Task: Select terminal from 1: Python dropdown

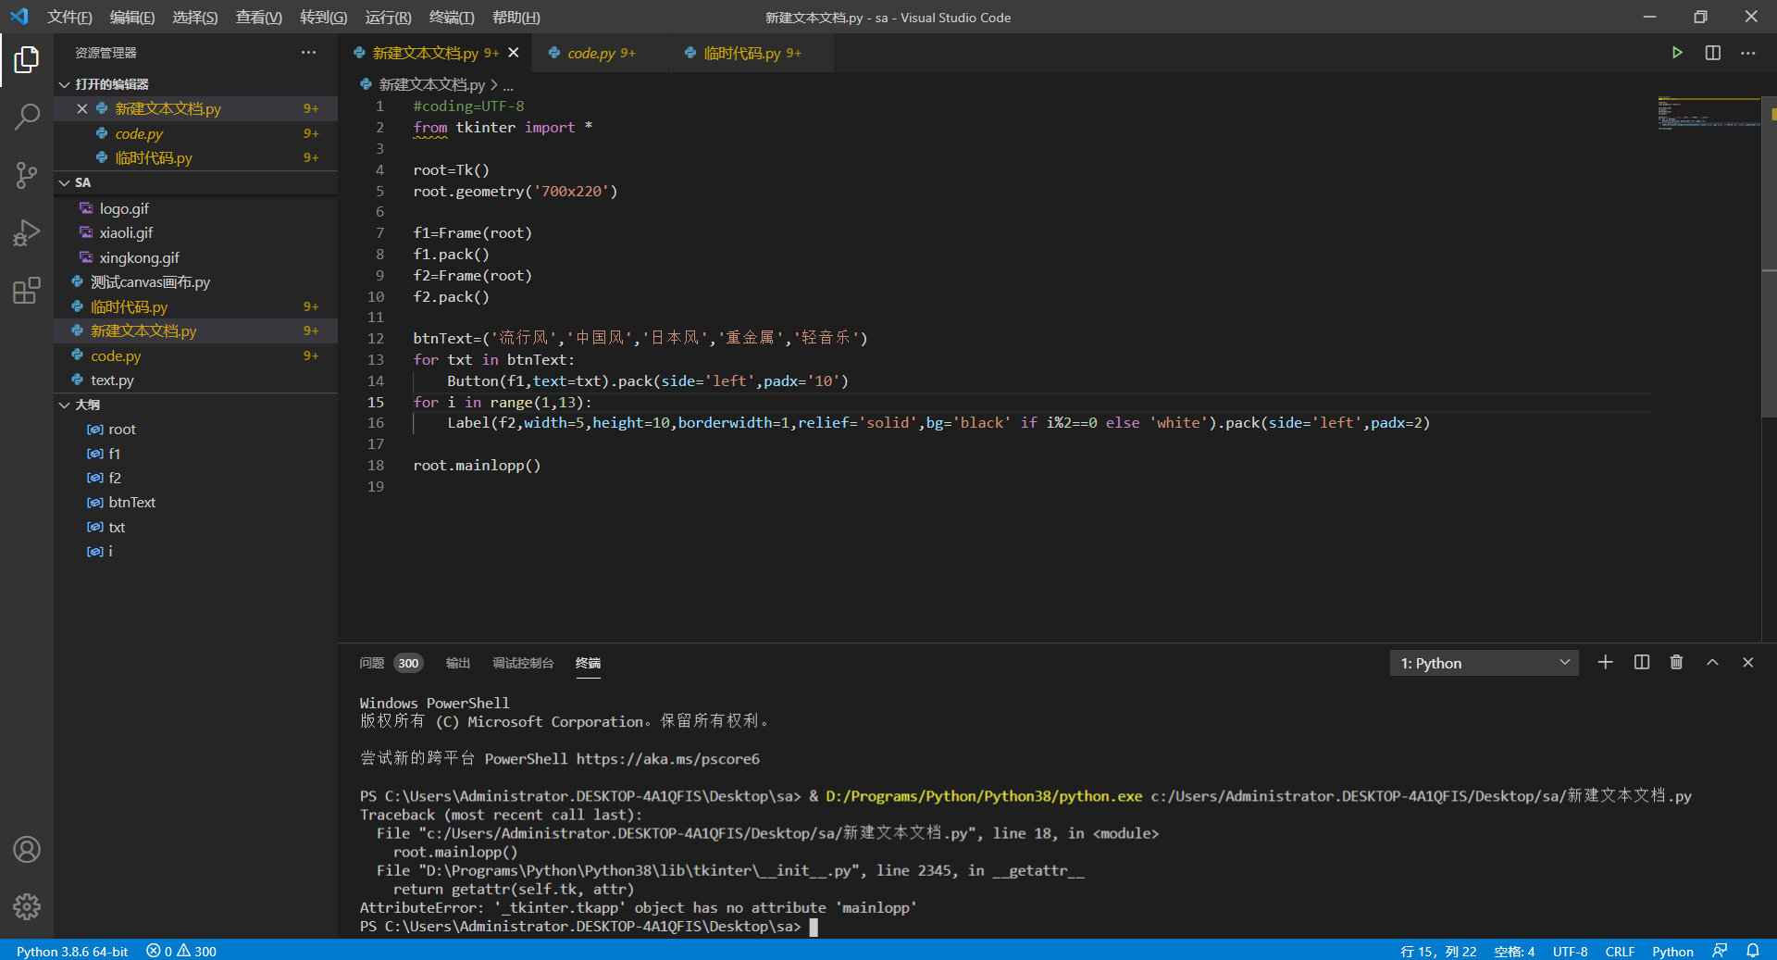Action: [1484, 663]
